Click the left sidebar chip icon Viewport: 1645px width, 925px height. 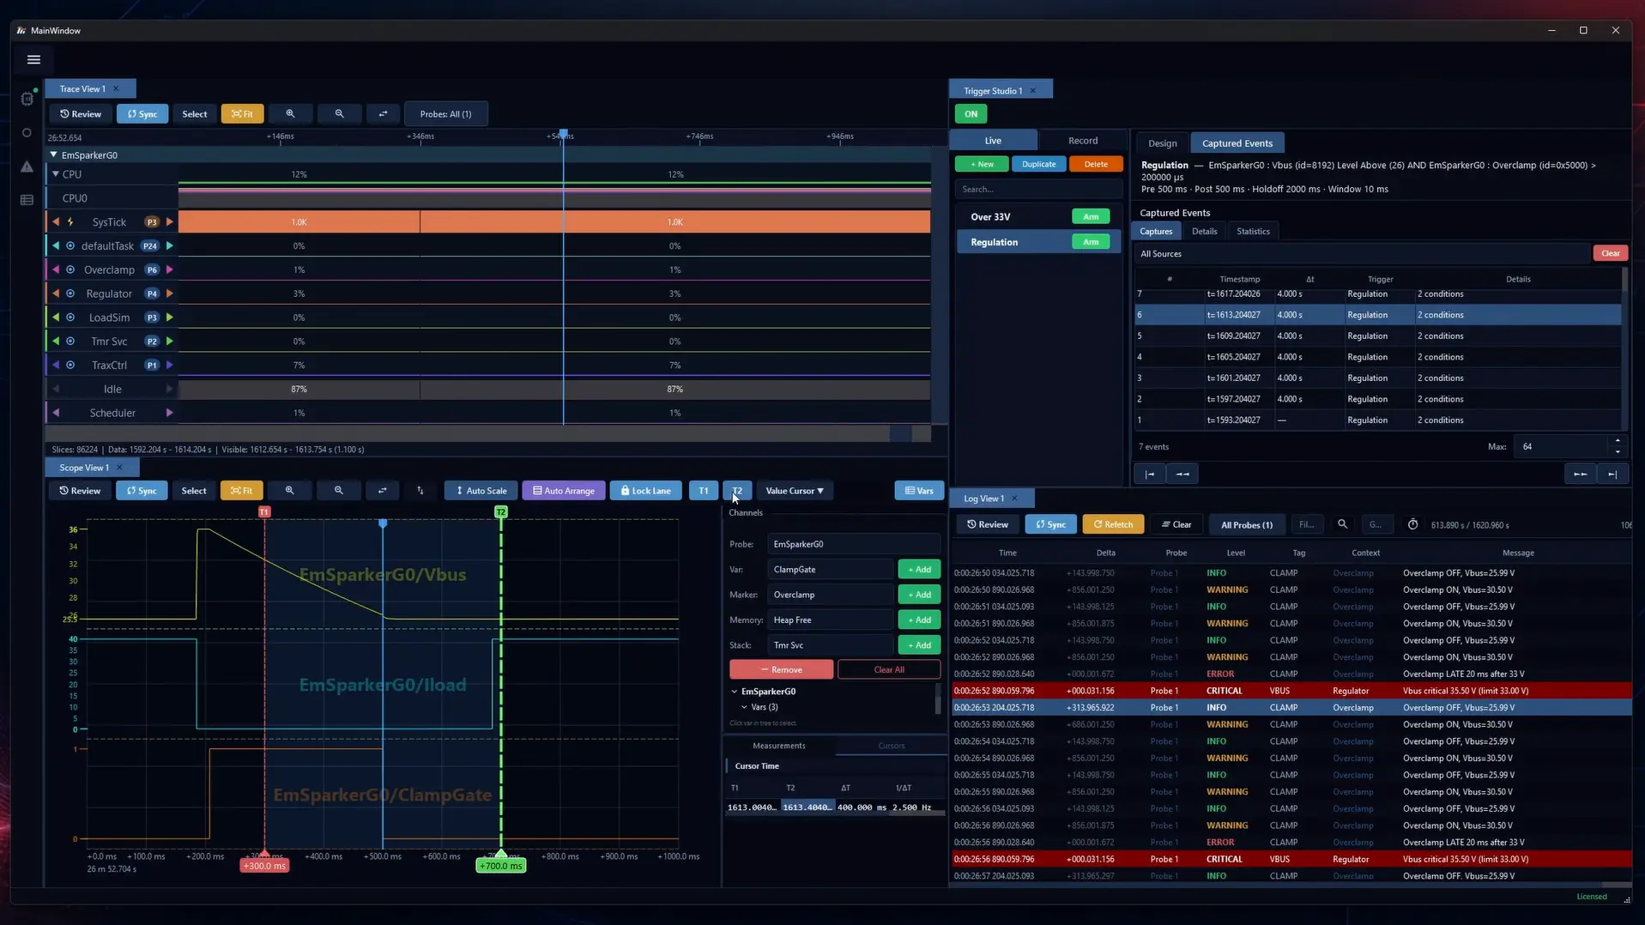[27, 99]
